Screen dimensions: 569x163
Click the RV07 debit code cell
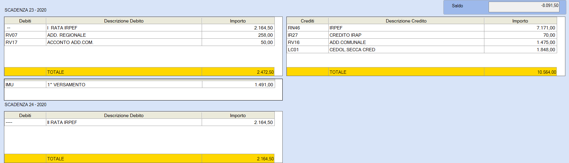25,35
